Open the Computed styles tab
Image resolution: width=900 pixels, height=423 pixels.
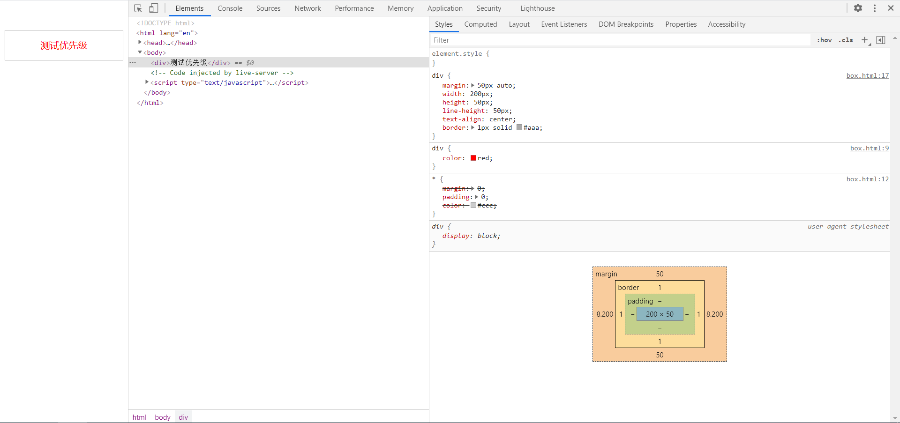[480, 24]
